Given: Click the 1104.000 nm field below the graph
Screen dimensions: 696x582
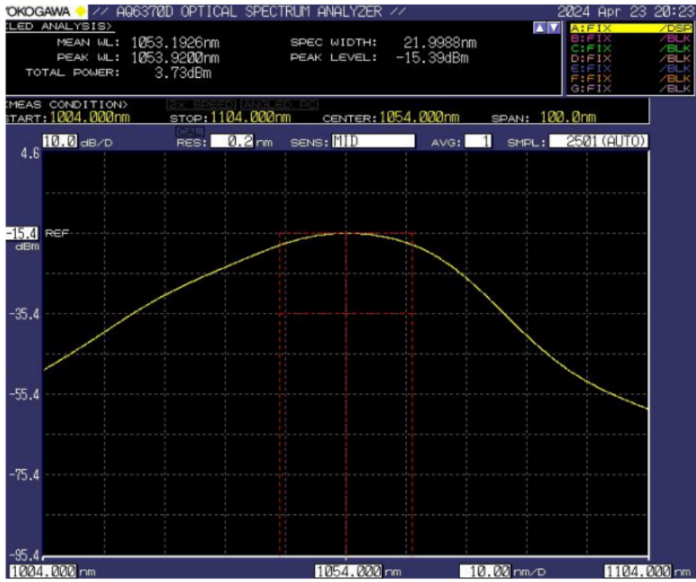Looking at the screenshot, I should point(638,572).
